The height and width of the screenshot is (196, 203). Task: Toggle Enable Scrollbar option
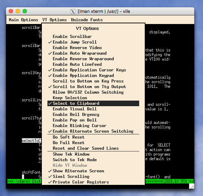click(93, 37)
